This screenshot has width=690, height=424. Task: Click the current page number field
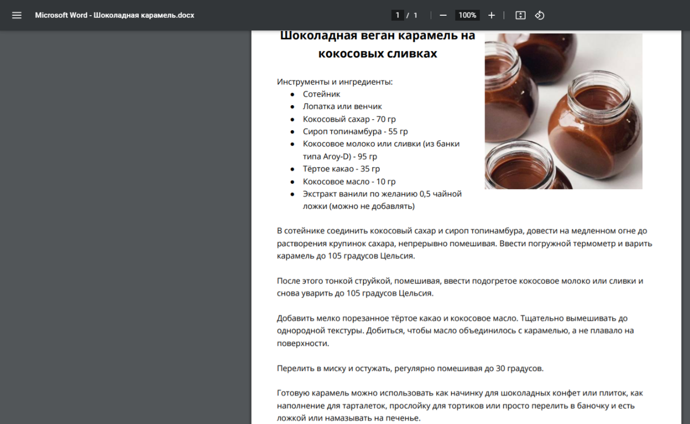(x=398, y=15)
